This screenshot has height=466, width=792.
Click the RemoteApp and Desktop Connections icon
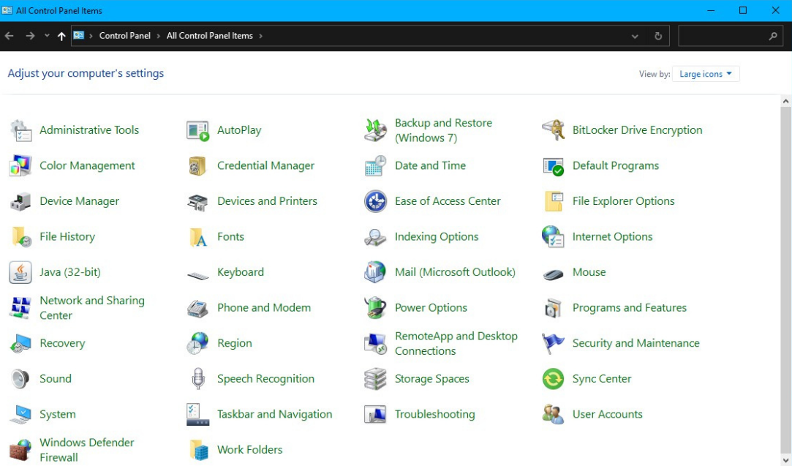375,343
